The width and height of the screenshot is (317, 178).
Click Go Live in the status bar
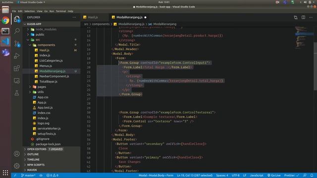274,176
